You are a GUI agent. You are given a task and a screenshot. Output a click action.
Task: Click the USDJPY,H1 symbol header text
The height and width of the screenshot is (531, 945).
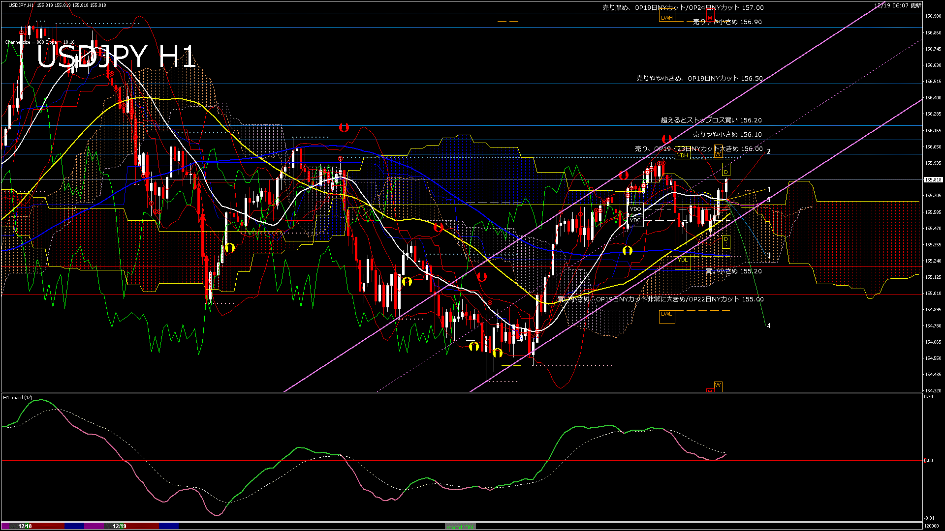click(x=21, y=5)
